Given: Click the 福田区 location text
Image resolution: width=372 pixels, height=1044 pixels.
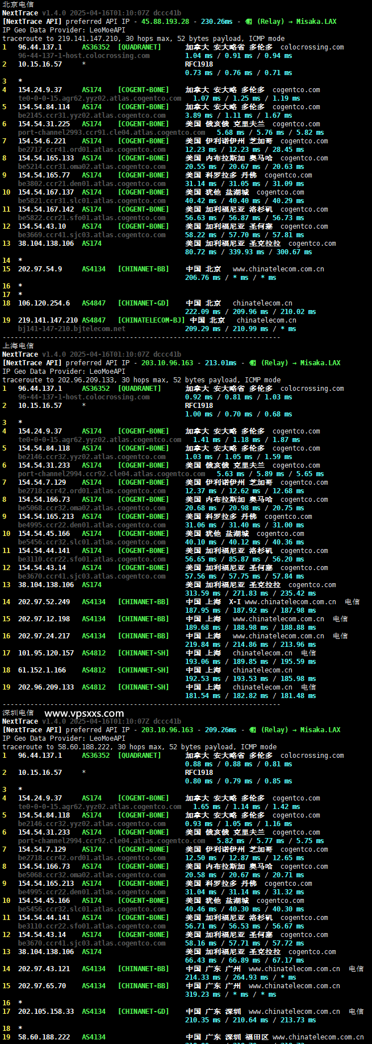Looking at the screenshot, I should point(257,1037).
